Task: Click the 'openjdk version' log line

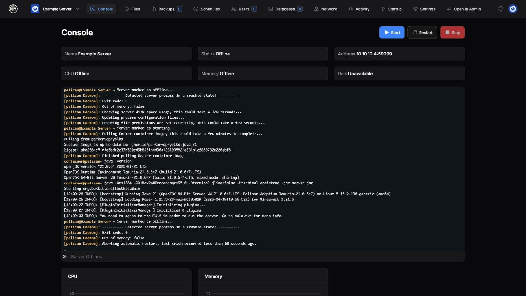Action: tap(105, 166)
